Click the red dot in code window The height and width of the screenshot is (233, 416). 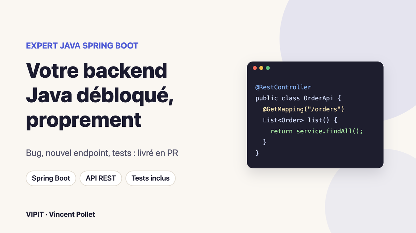point(255,68)
